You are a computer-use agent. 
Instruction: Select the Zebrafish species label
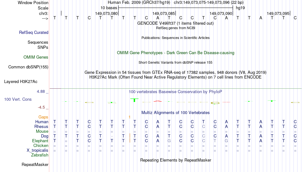[x=40, y=155]
